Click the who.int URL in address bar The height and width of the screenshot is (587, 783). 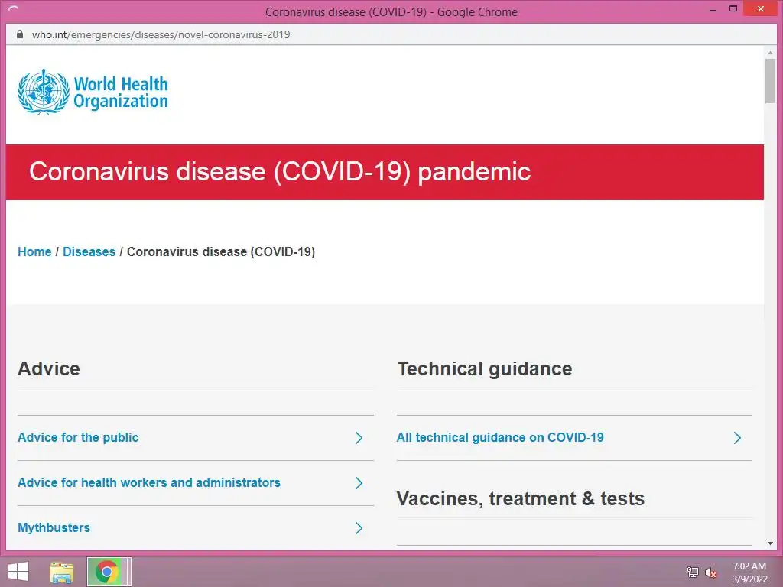161,34
